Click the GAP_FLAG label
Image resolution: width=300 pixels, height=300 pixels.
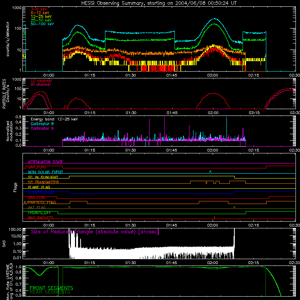[37, 167]
